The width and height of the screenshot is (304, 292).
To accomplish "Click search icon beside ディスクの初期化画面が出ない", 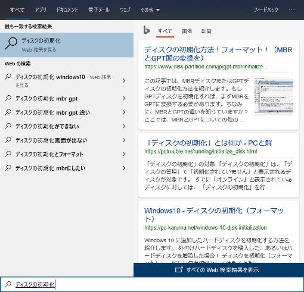I will pos(8,140).
